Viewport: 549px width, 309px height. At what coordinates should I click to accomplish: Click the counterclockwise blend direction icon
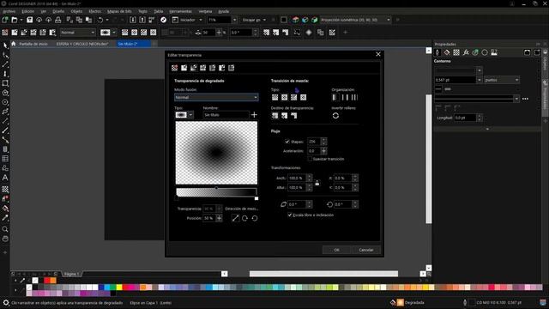pos(255,218)
